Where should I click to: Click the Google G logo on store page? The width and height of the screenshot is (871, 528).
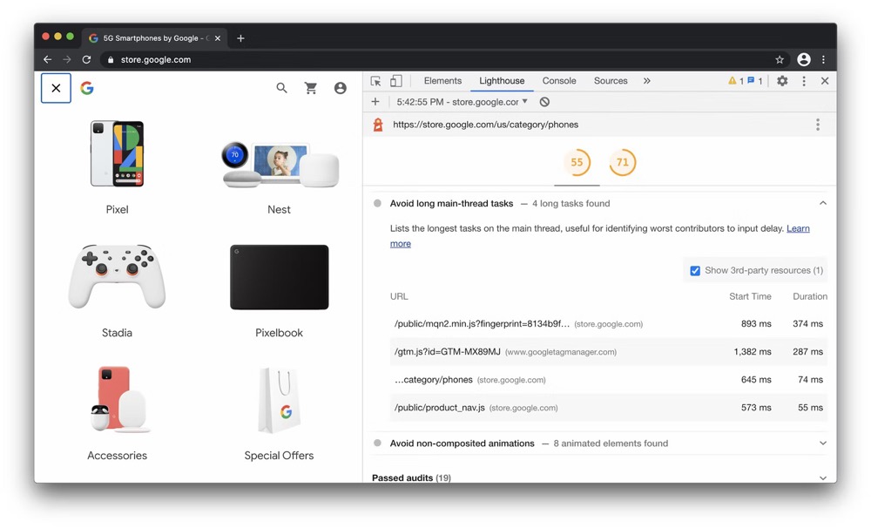[x=86, y=88]
